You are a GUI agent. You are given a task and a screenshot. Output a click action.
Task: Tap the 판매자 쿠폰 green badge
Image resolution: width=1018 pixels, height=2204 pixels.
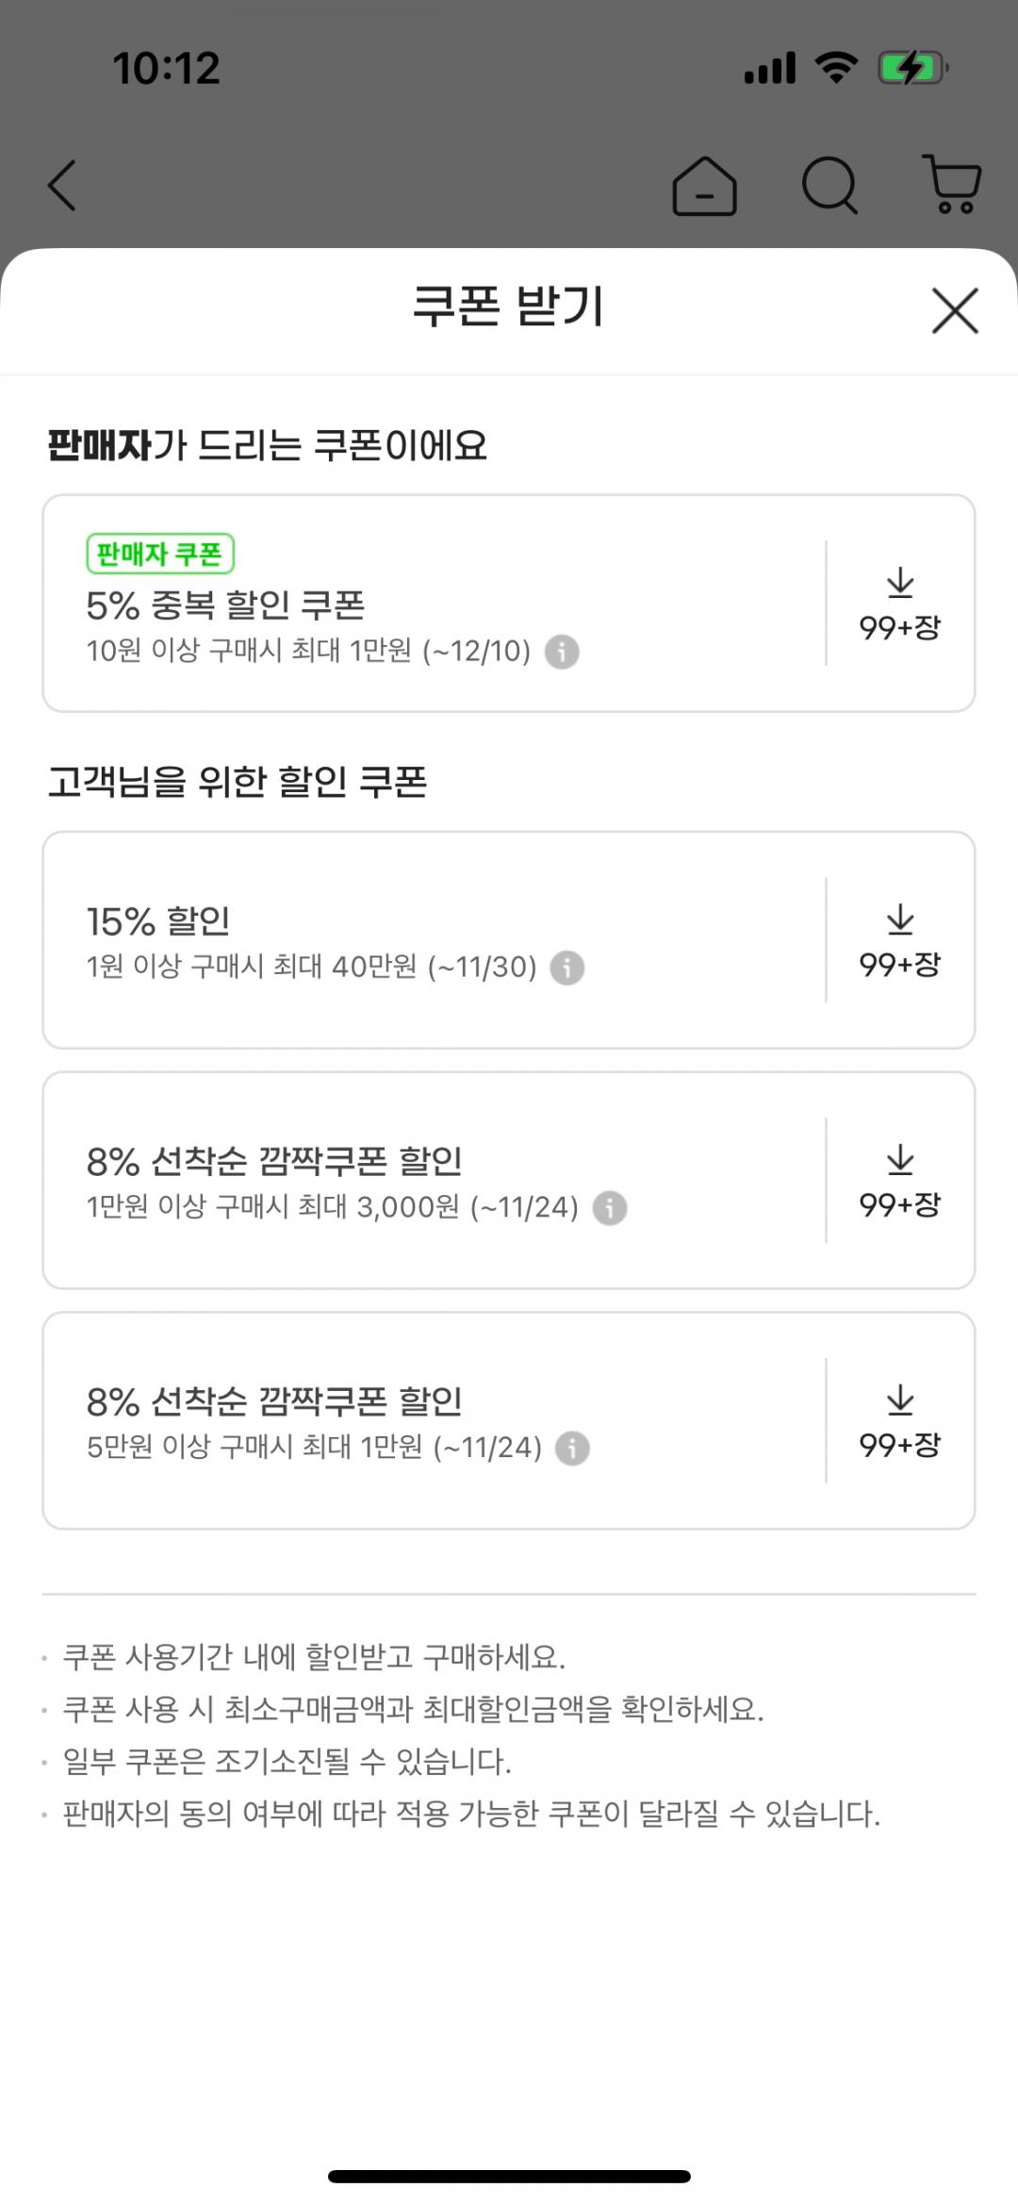click(x=160, y=554)
